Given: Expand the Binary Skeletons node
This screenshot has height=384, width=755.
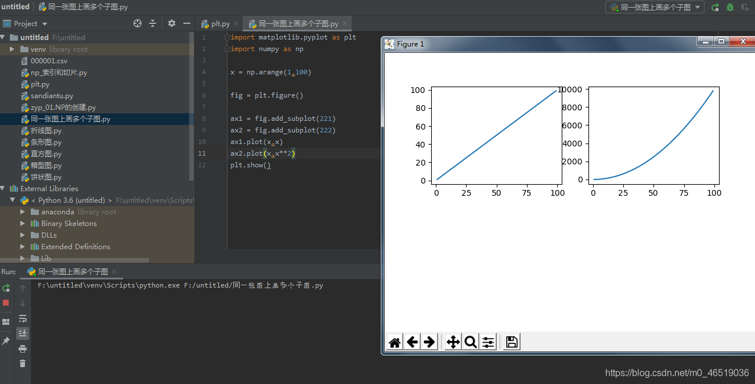Looking at the screenshot, I should [x=23, y=224].
